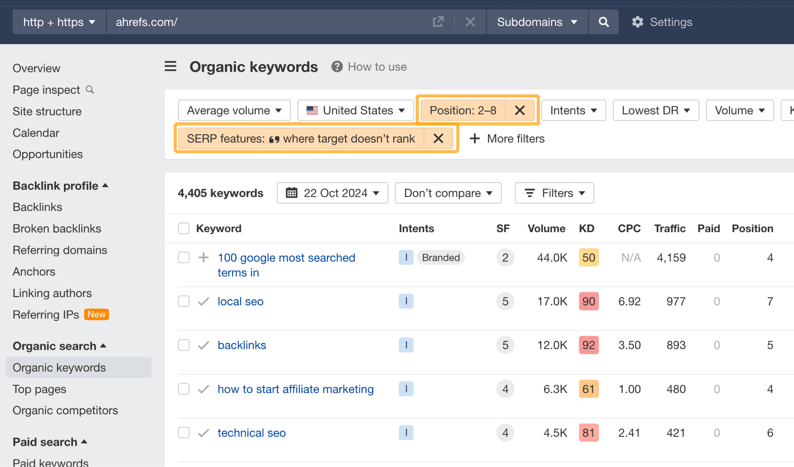This screenshot has width=794, height=467.
Task: Open Organic keywords menu item
Action: 59,367
